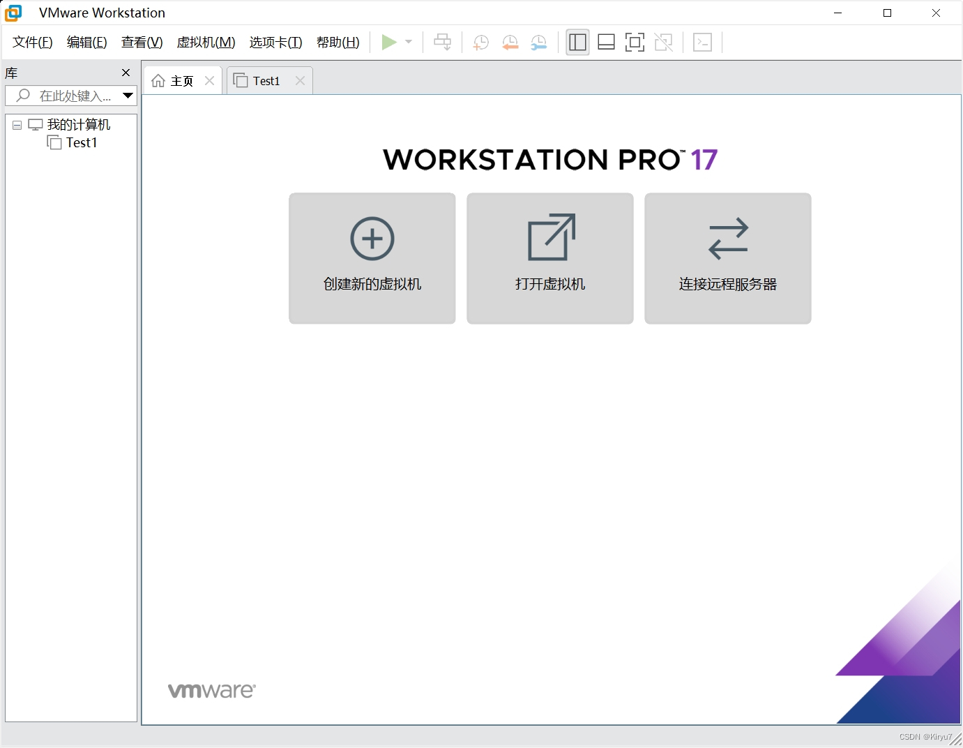Screen dimensions: 963x748
Task: Close the VMware Workstation window
Action: 937,13
